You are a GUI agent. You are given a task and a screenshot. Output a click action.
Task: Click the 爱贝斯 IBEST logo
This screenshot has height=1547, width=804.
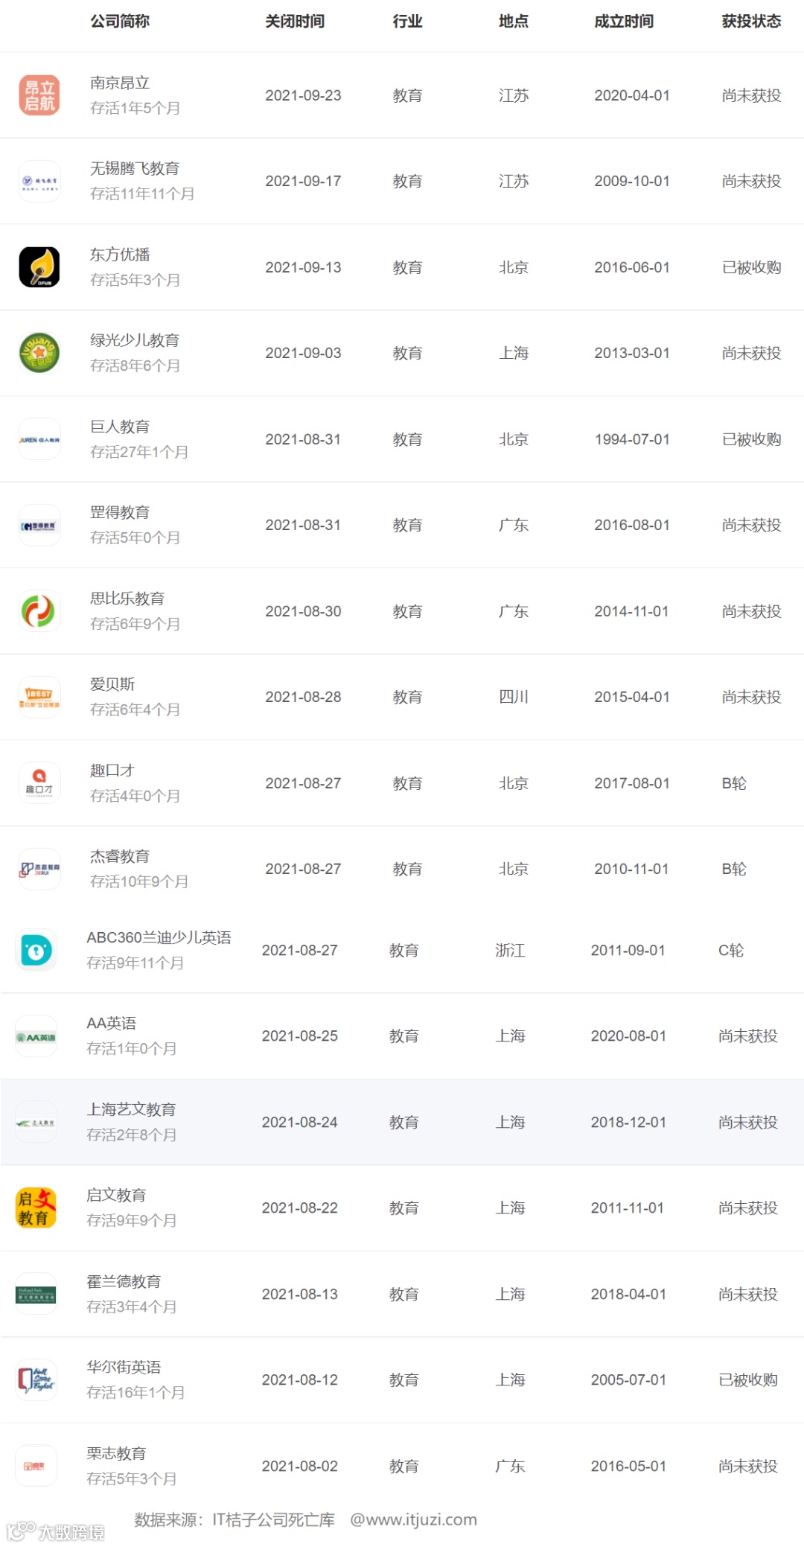(39, 698)
